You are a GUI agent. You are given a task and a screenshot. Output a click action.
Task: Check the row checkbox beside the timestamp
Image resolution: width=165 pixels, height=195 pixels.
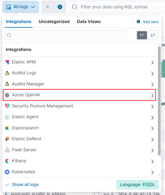point(96,194)
